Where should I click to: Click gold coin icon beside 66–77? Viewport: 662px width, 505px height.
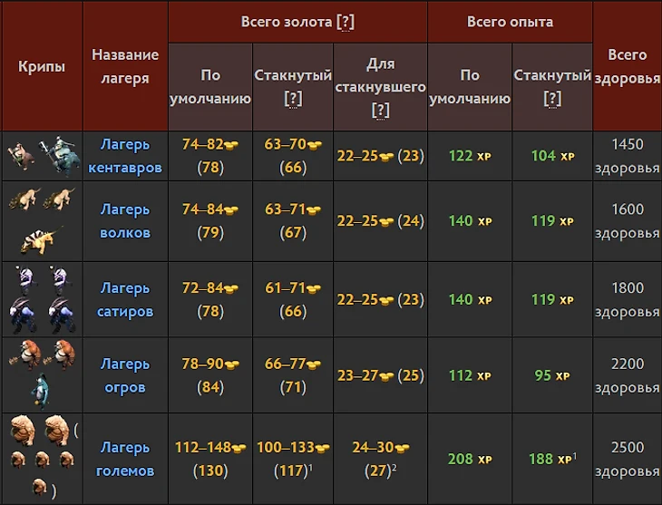click(314, 364)
